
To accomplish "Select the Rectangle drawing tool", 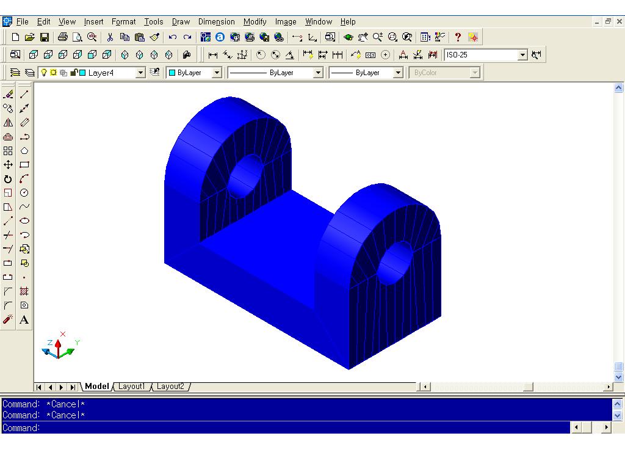I will pyautogui.click(x=24, y=165).
